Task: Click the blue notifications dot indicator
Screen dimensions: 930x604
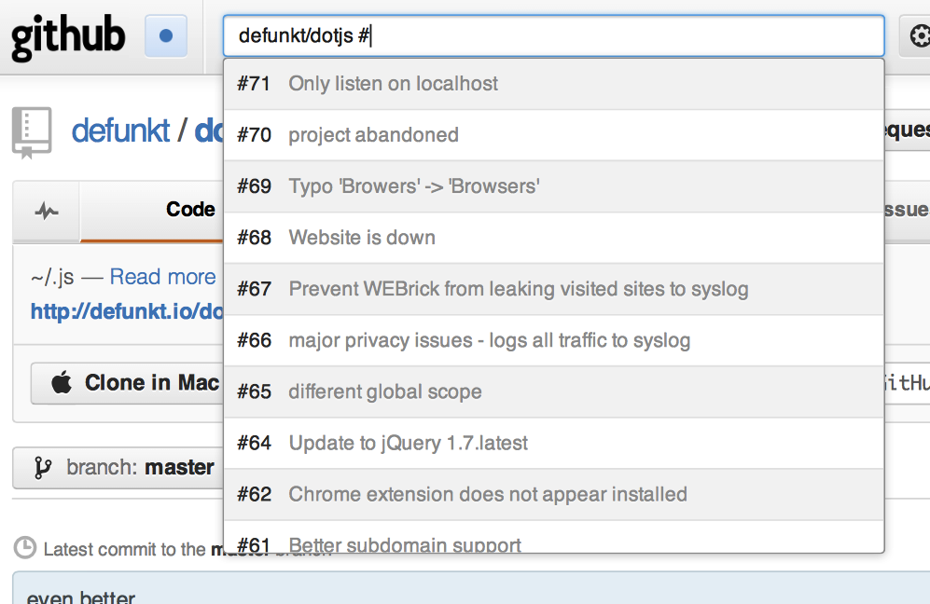Action: point(166,36)
